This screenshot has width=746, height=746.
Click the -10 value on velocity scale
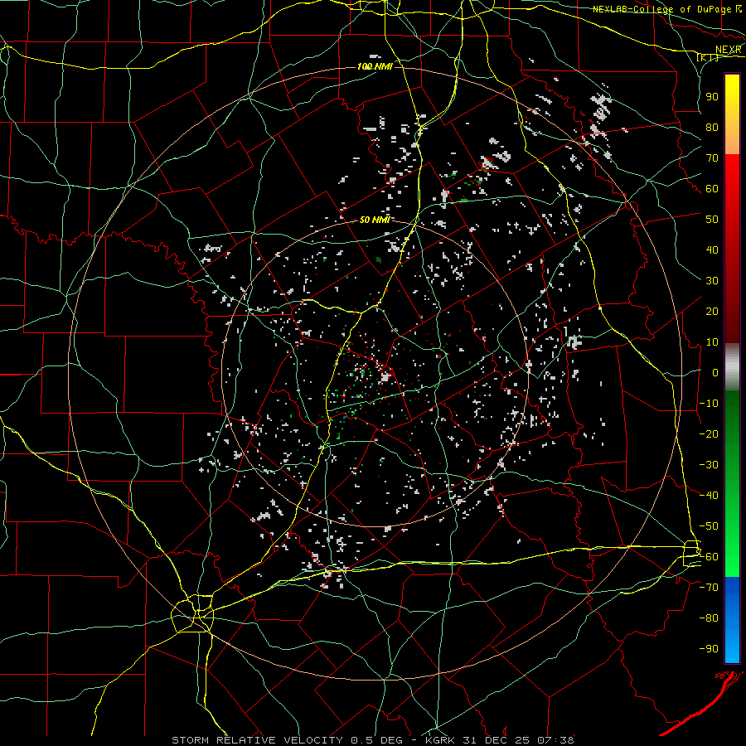(709, 404)
